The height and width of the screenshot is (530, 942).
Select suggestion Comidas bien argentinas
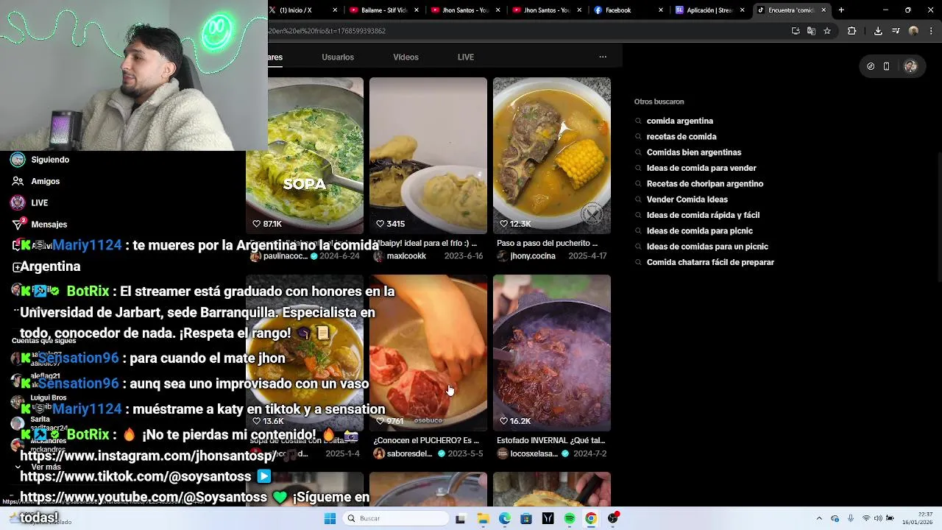694,152
